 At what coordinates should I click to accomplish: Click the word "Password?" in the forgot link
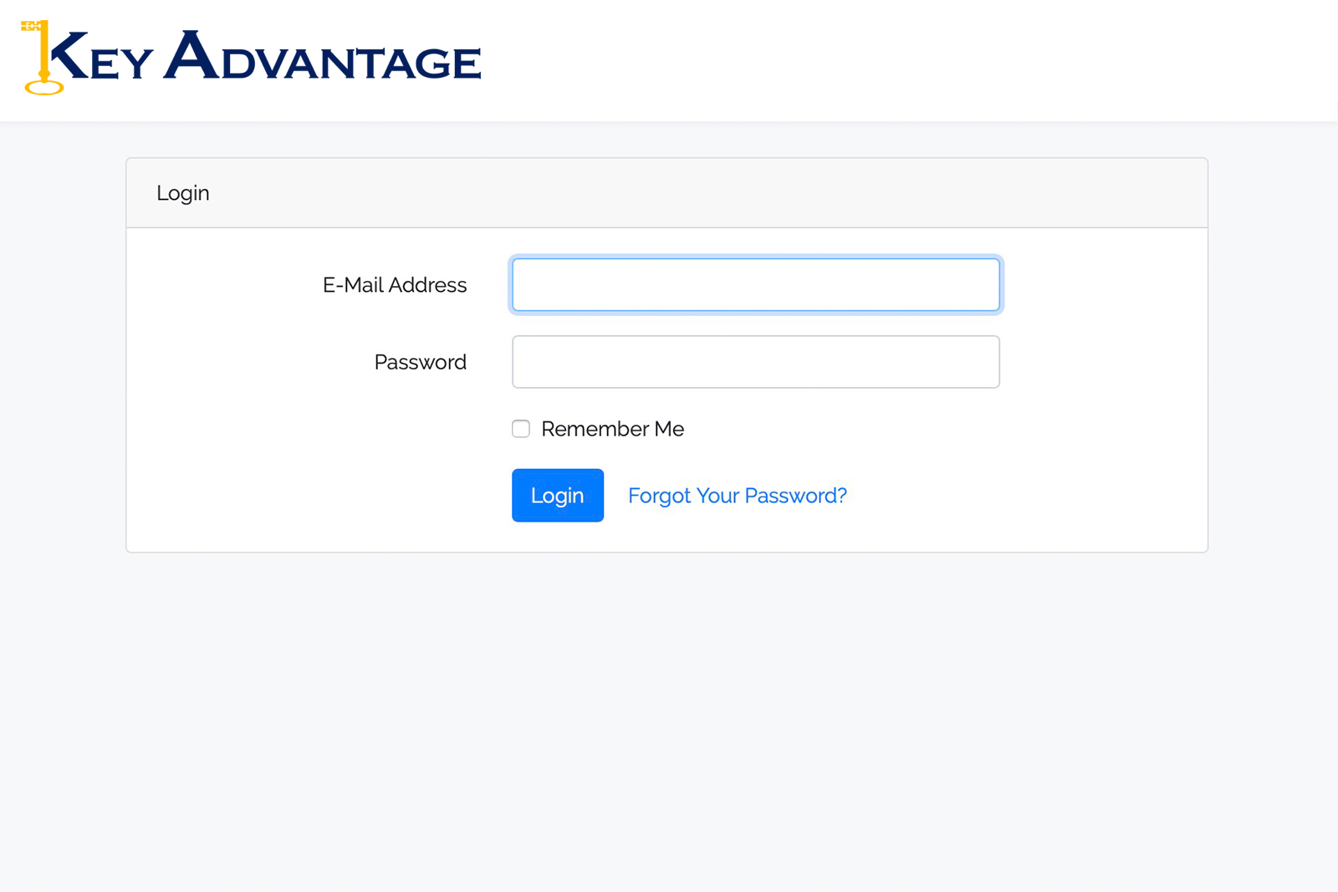(x=795, y=496)
